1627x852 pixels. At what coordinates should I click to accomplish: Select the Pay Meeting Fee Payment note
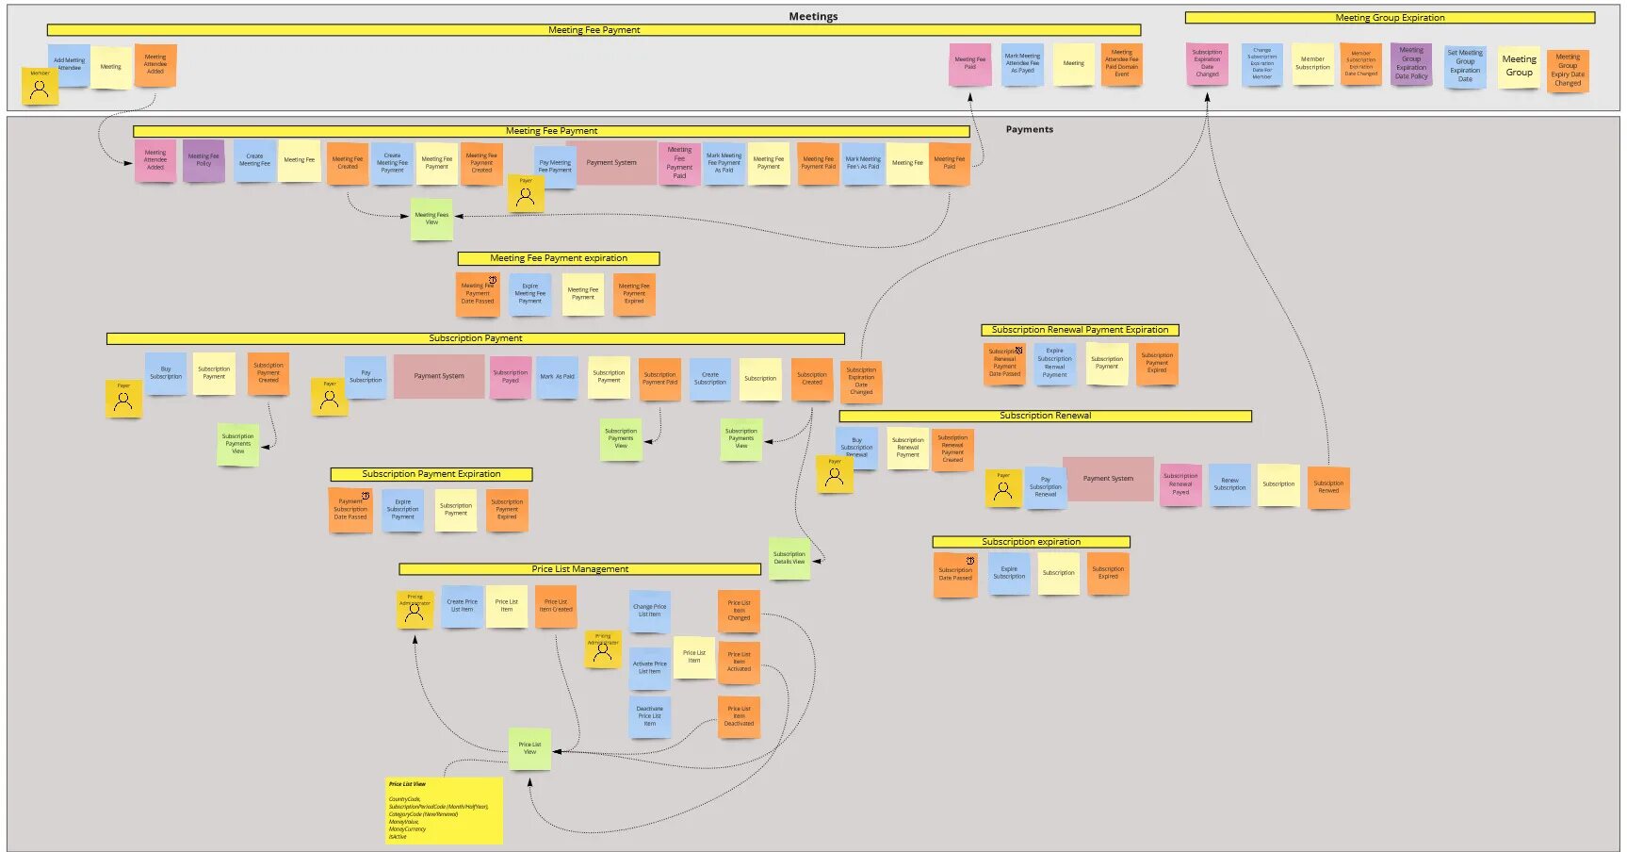(x=555, y=167)
